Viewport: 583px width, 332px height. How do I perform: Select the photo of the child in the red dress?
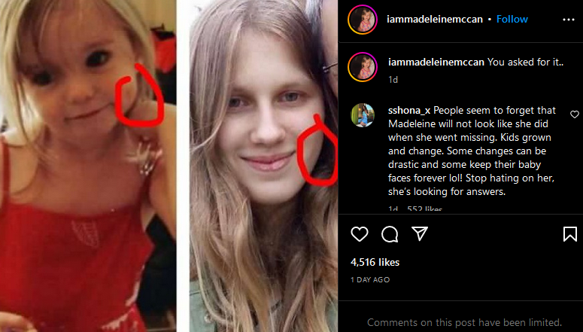pyautogui.click(x=88, y=166)
